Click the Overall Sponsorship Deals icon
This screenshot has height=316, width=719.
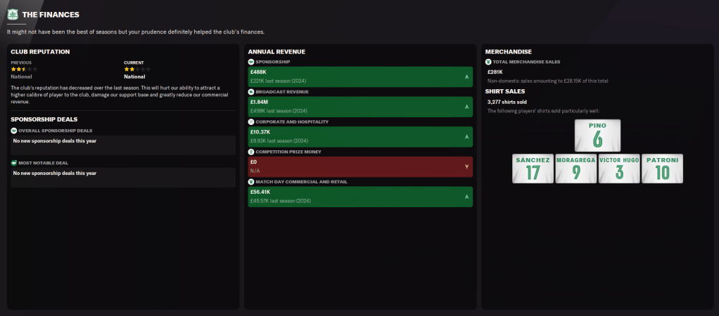pos(14,131)
